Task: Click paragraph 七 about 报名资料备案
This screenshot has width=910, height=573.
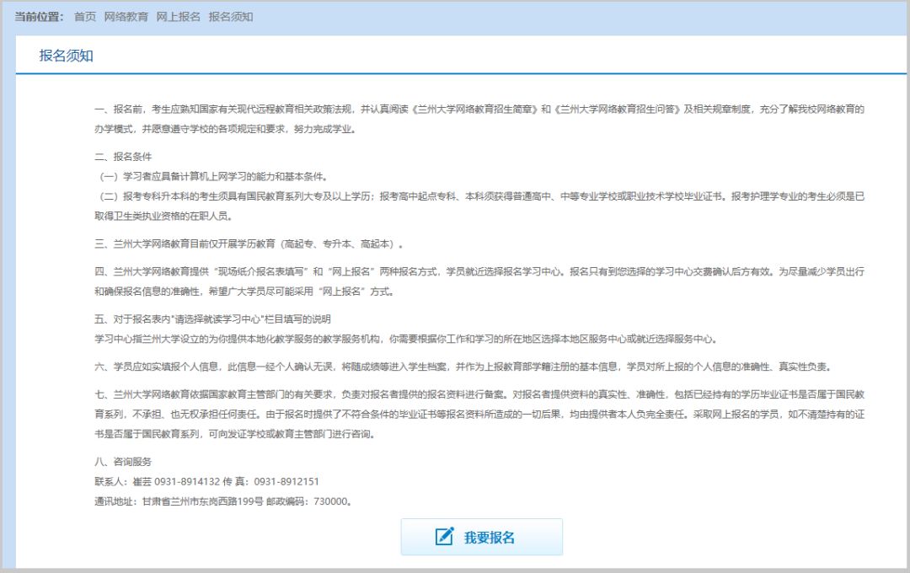Action: (479, 414)
